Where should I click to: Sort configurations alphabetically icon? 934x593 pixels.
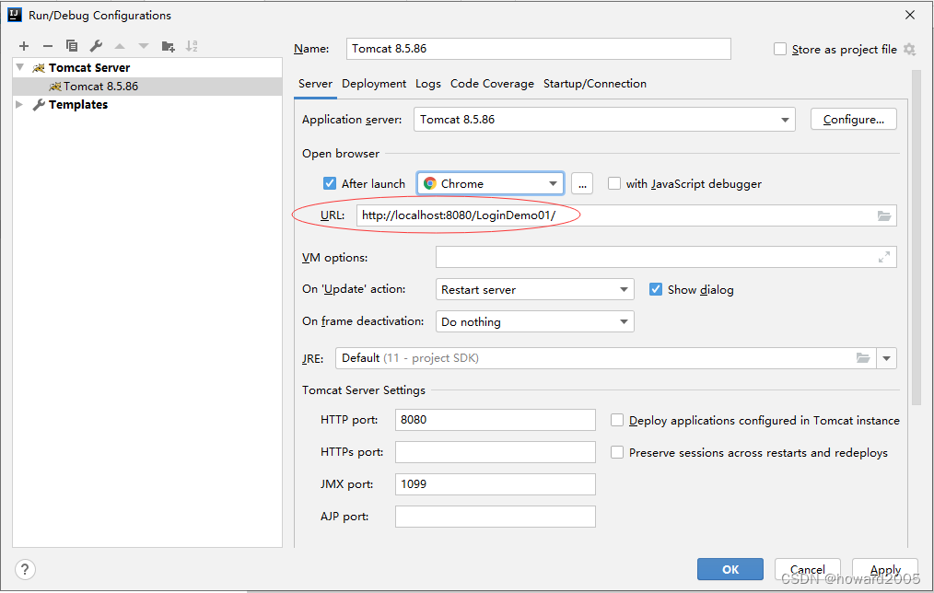click(x=192, y=46)
